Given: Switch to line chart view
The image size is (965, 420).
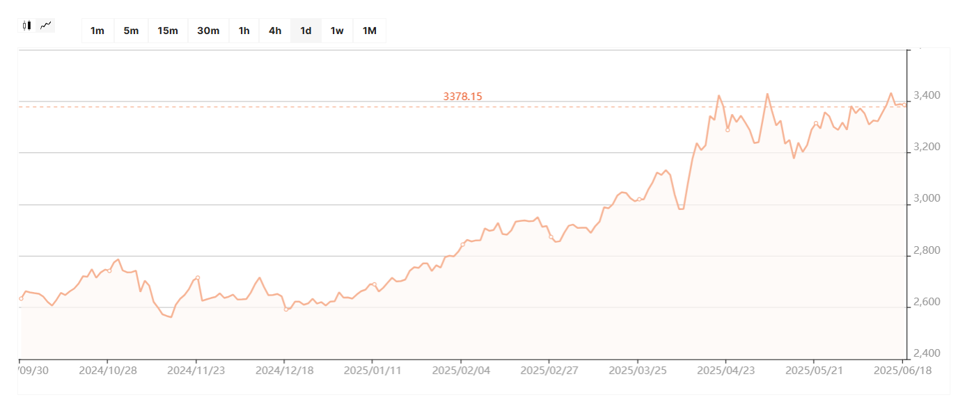Looking at the screenshot, I should tap(46, 26).
